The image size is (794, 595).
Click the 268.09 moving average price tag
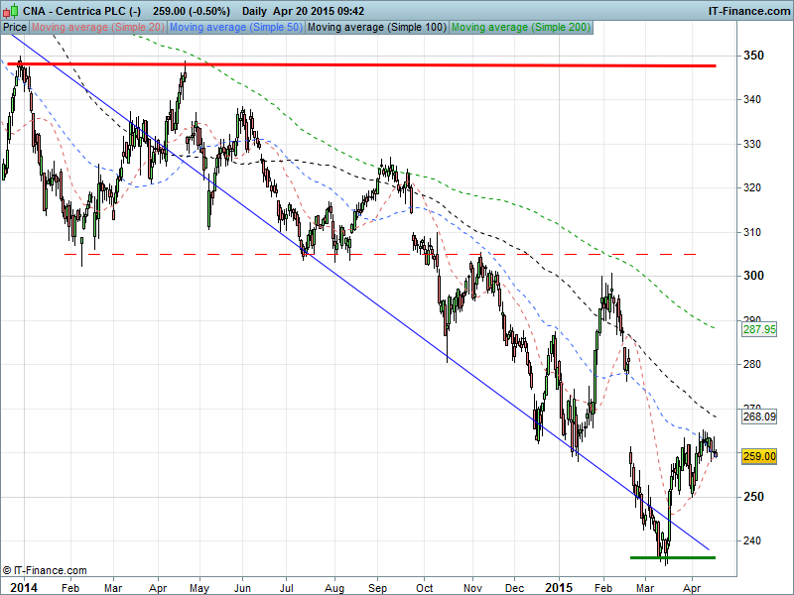point(758,417)
